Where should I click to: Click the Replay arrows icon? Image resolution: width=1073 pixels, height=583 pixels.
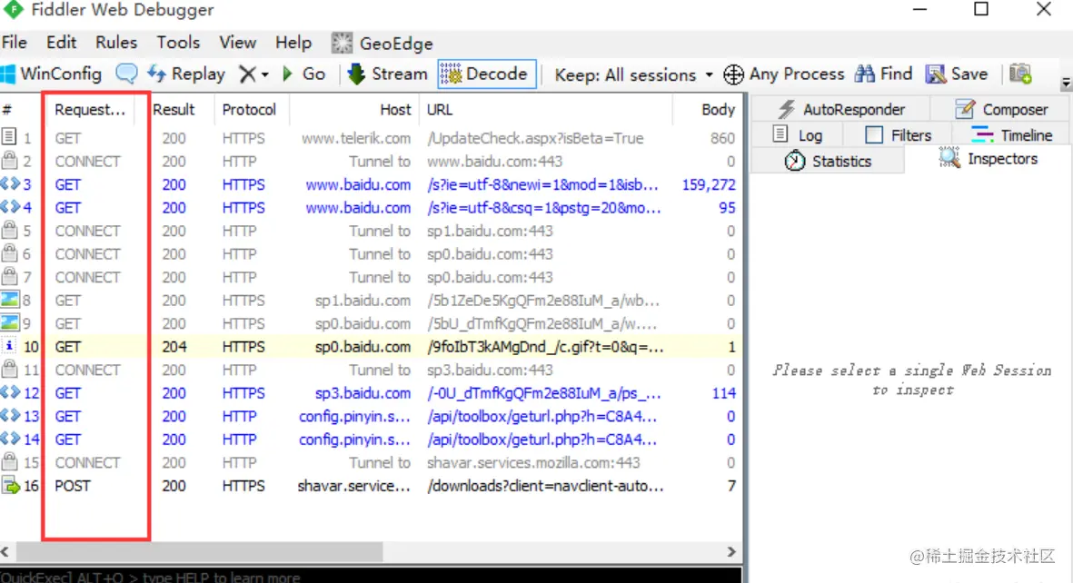[x=156, y=74]
